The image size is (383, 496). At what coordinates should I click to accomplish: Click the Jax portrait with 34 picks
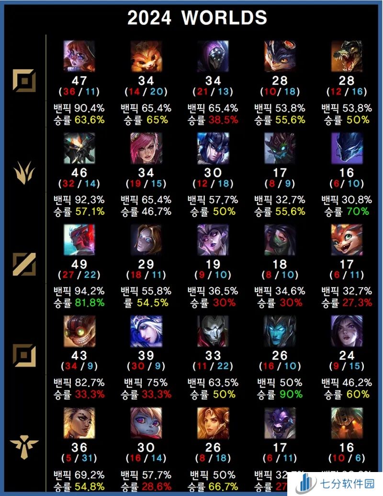click(x=213, y=56)
